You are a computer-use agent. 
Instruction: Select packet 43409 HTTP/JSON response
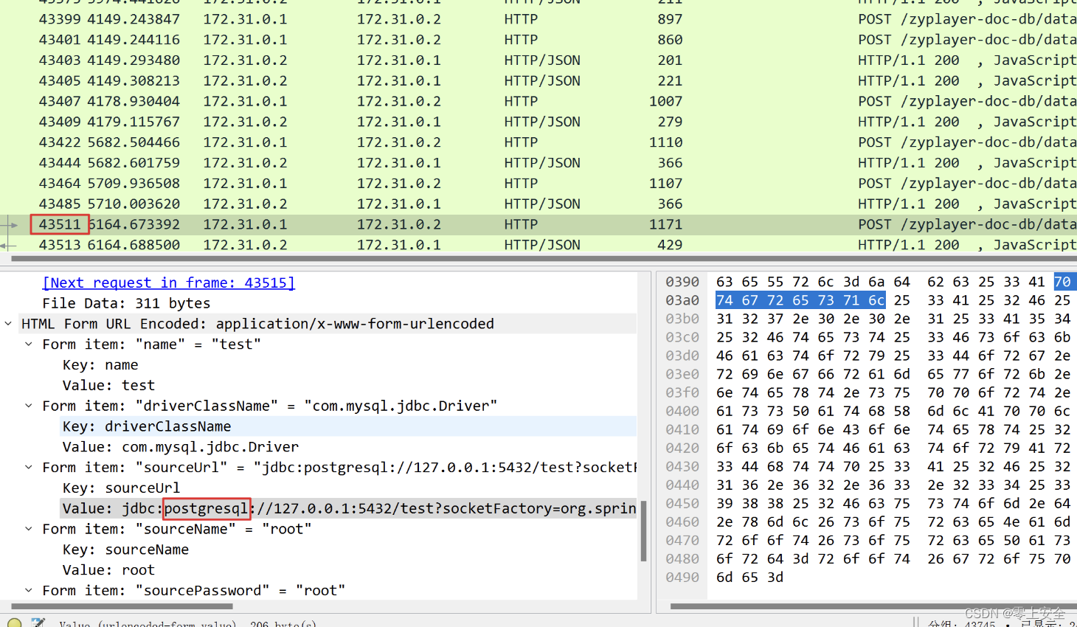pyautogui.click(x=538, y=122)
